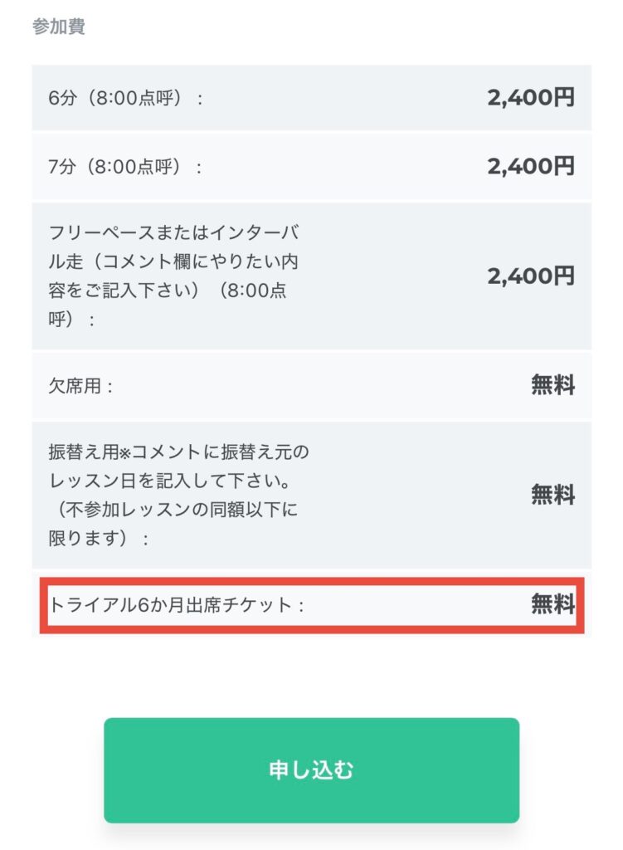
Task: Click the 不参加レッスンの同額以下に text line
Action: tap(173, 510)
